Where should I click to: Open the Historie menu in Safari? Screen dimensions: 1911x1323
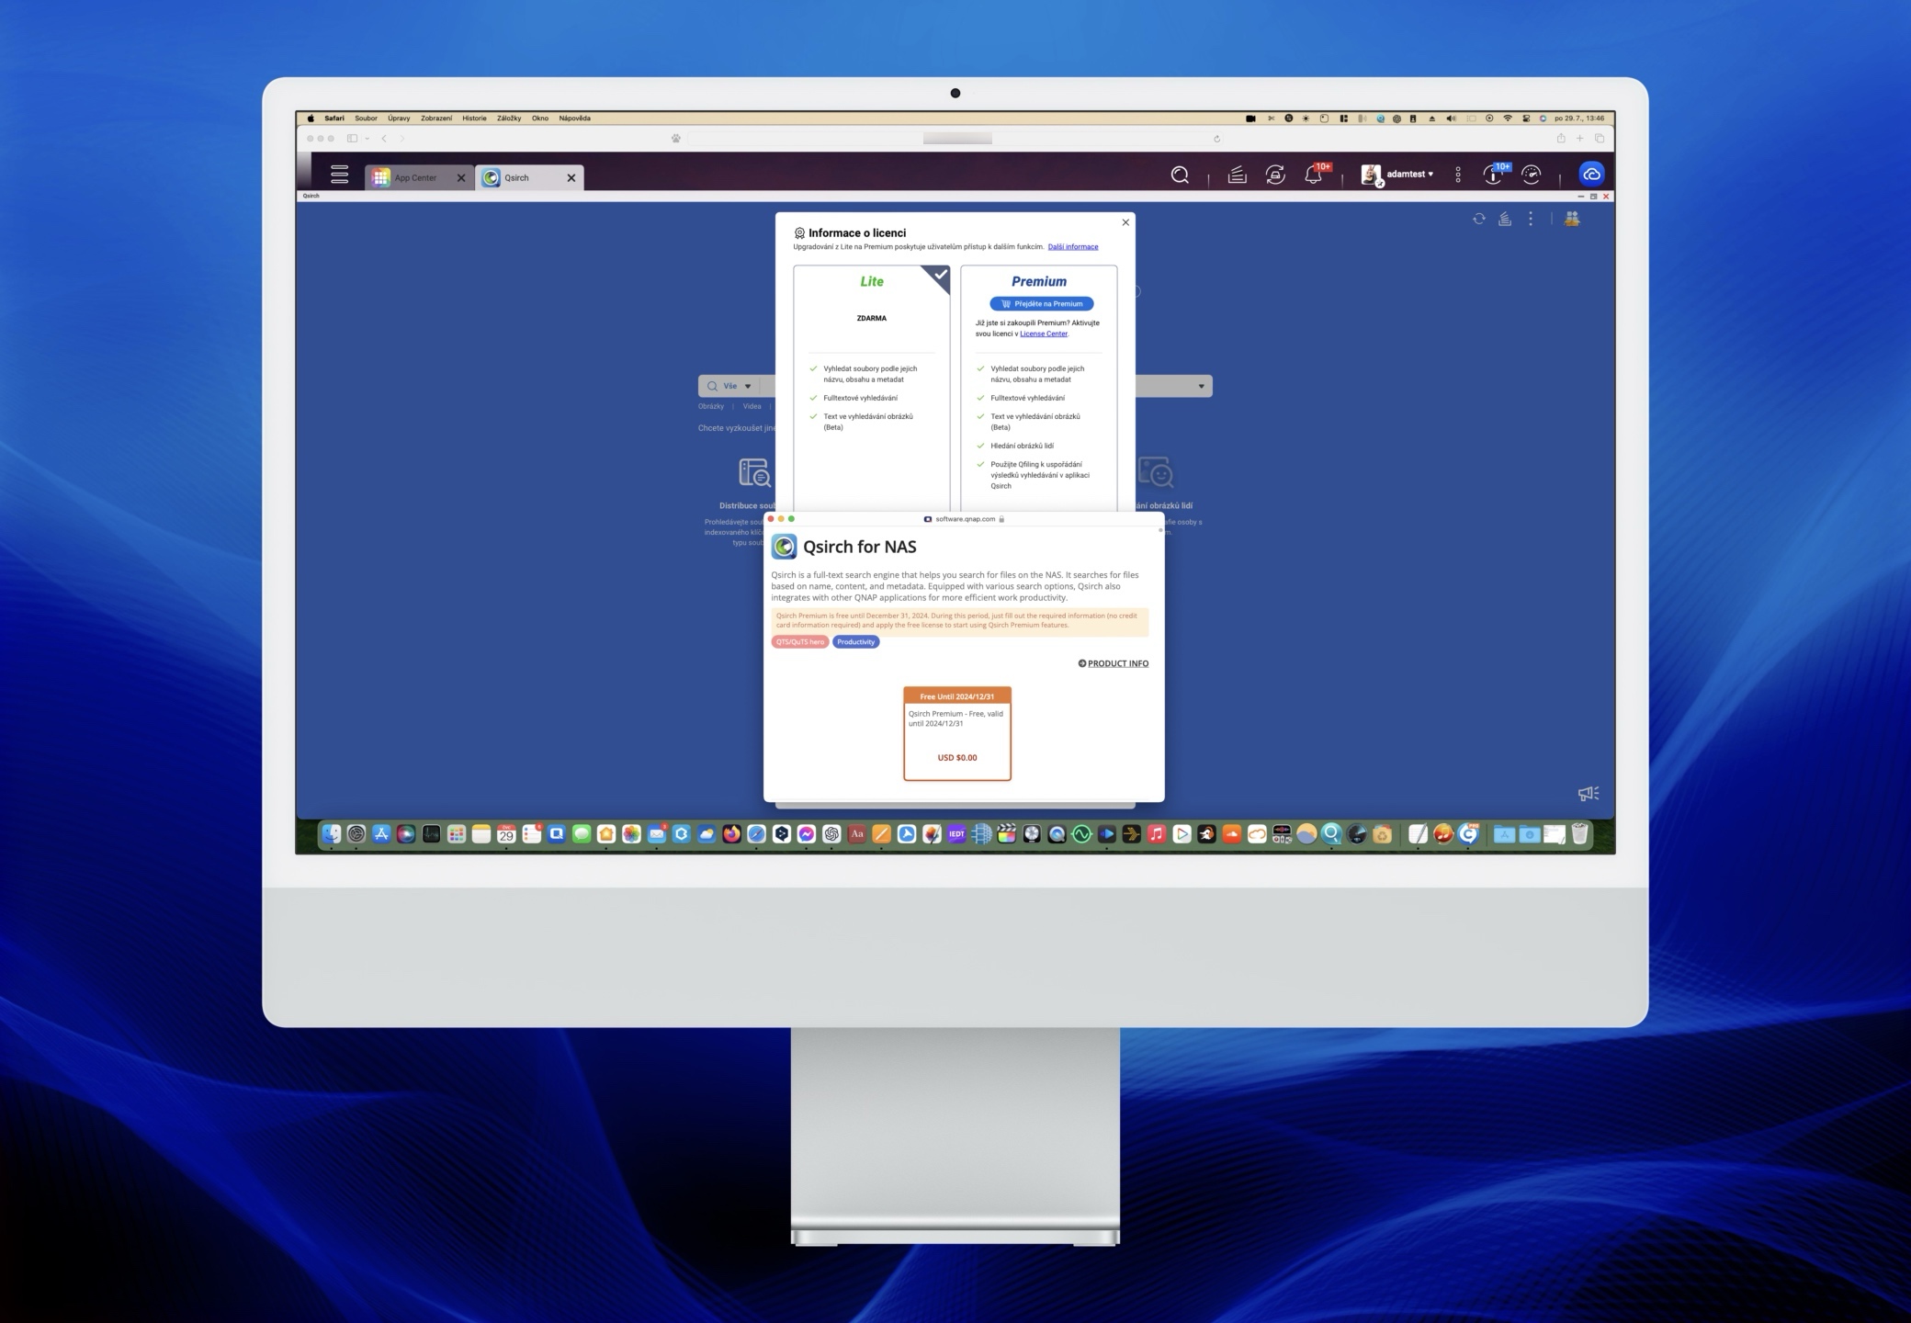tap(474, 119)
